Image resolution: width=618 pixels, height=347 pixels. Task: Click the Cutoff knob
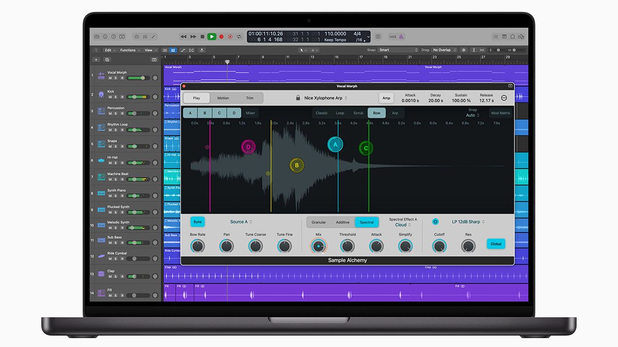pos(439,246)
